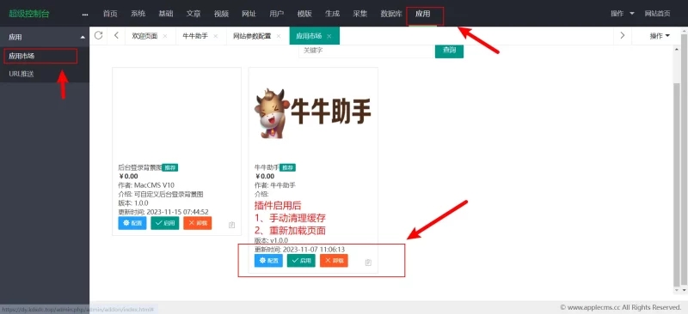The image size is (688, 314).
Task: Click text 版本: 1.0.0
Action: coord(133,202)
